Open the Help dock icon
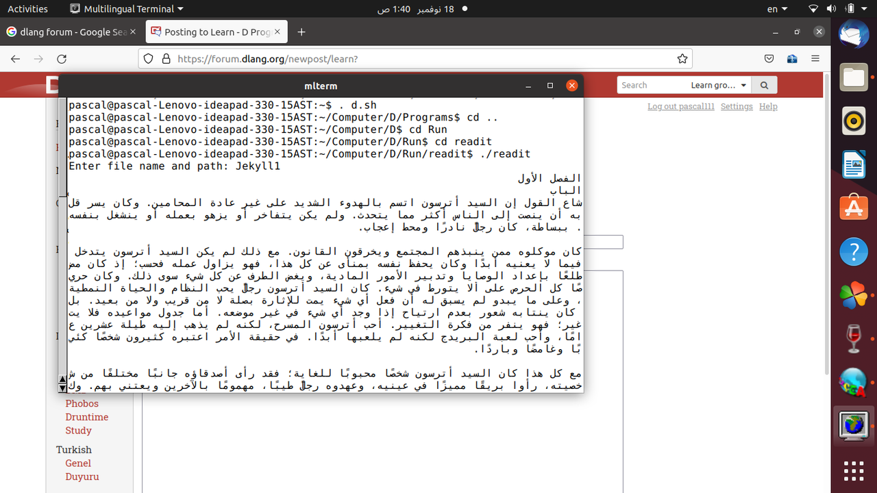The width and height of the screenshot is (877, 493). [x=854, y=252]
